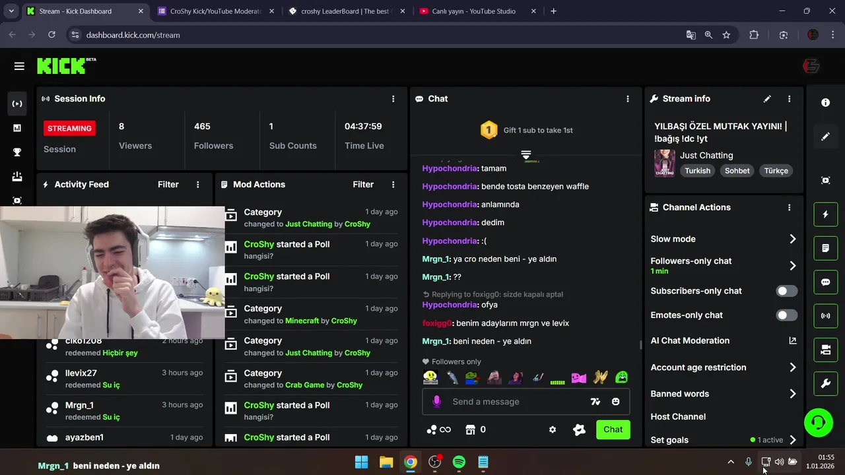Open Mod Actions three-dot menu

[393, 185]
